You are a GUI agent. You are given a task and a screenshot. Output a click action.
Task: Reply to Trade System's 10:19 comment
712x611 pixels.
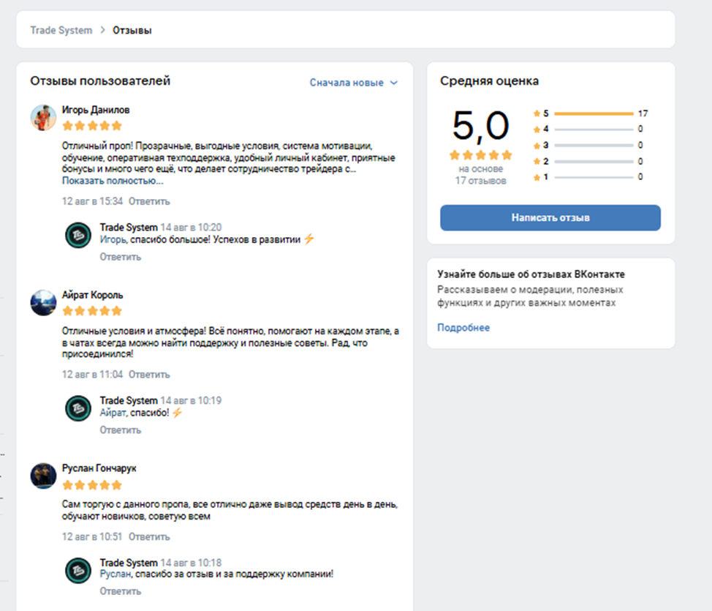click(120, 430)
